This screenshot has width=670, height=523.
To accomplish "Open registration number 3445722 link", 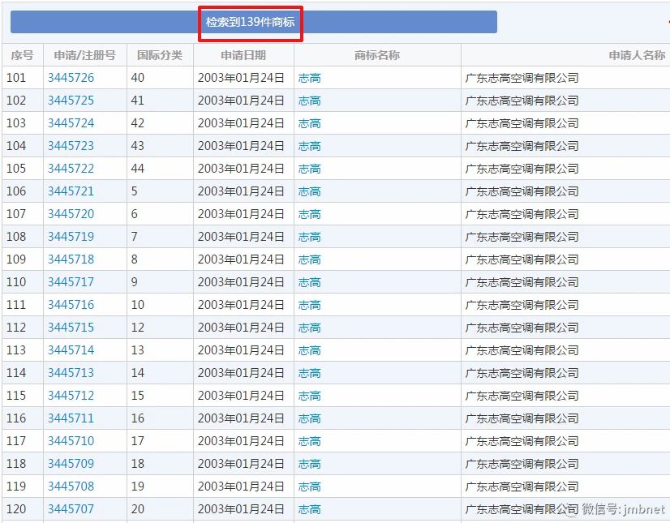I will coord(71,169).
